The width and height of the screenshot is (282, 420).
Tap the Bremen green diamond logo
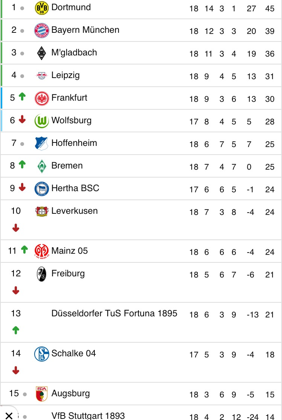pos(42,166)
